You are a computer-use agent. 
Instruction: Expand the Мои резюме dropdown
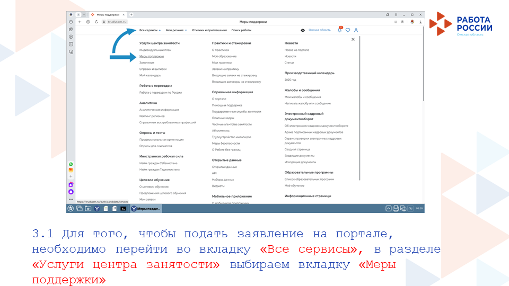[x=177, y=30]
